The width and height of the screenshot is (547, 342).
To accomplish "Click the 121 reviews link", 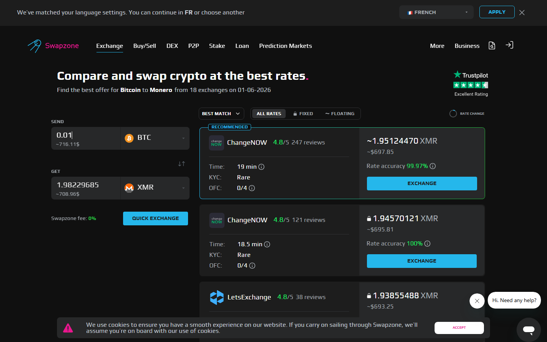I will [x=308, y=220].
